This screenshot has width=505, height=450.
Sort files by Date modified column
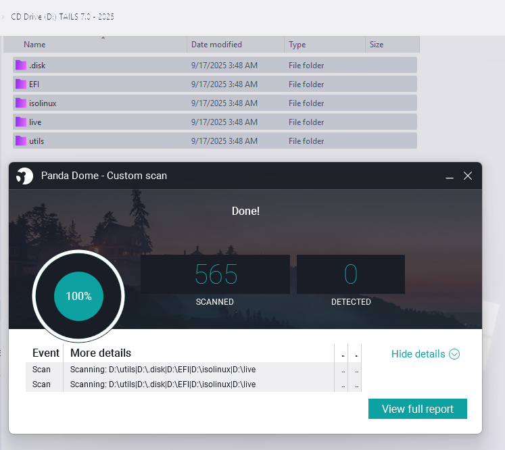[x=235, y=45]
